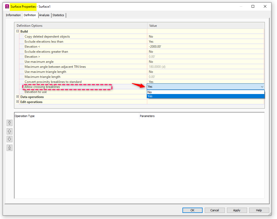This screenshot has width=277, height=219.
Task: Click the OK button
Action: point(192,210)
